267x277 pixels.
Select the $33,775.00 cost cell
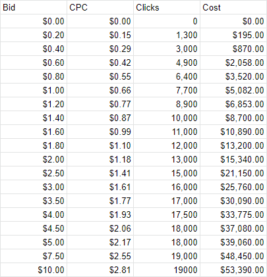click(x=233, y=214)
